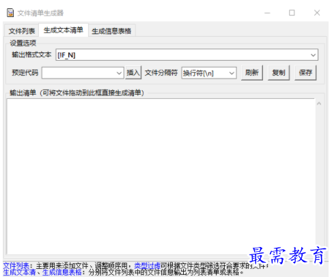Screen dimensions: 332x277
Task: Click the 刷新 button
Action: pos(252,73)
